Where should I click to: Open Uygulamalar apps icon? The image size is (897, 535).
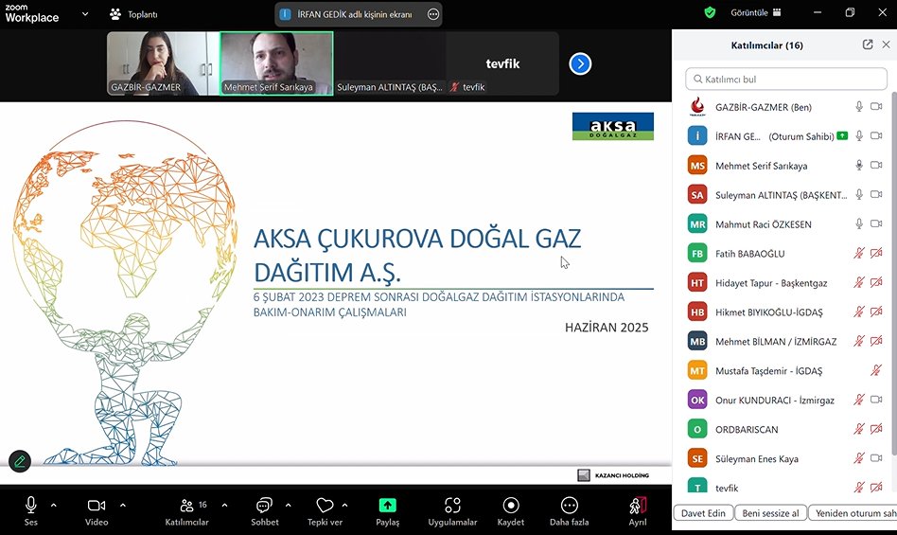(x=452, y=506)
